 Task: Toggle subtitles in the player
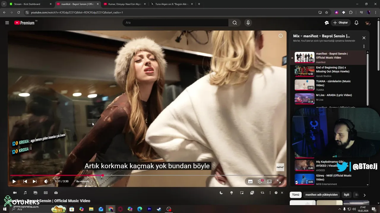250,181
